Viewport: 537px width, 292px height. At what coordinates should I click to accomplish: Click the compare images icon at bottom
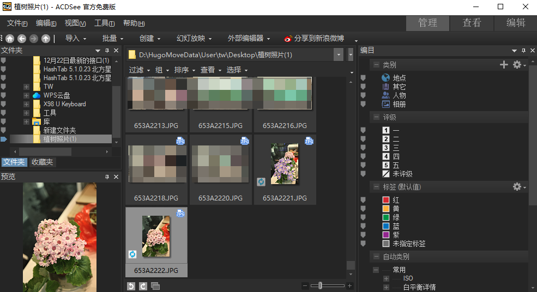pos(155,286)
